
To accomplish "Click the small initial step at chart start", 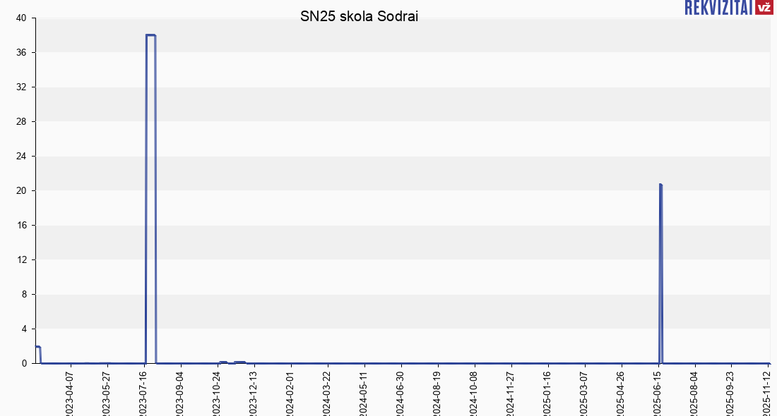I will [x=37, y=347].
